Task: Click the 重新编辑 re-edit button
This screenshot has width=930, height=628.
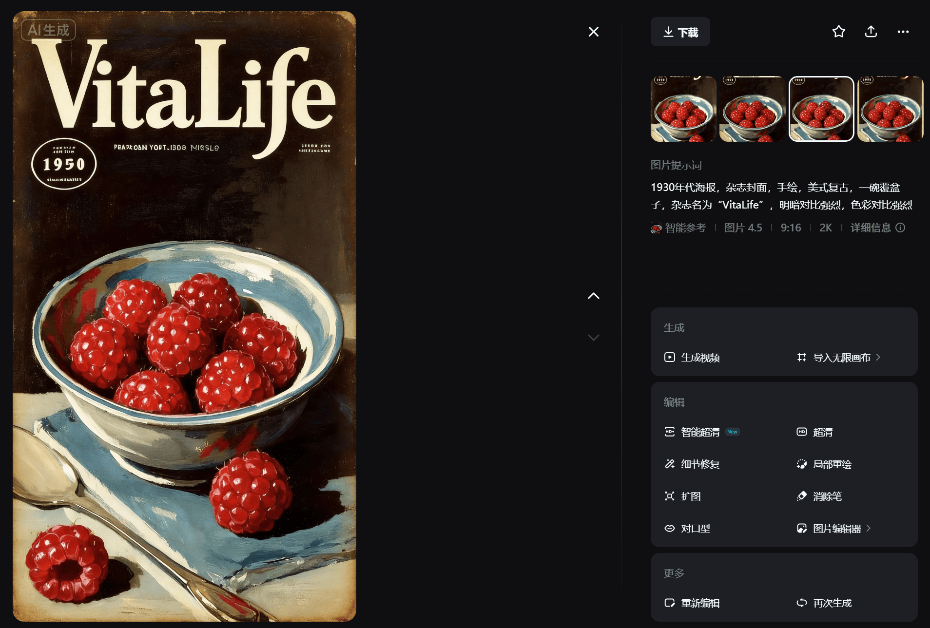Action: click(692, 603)
